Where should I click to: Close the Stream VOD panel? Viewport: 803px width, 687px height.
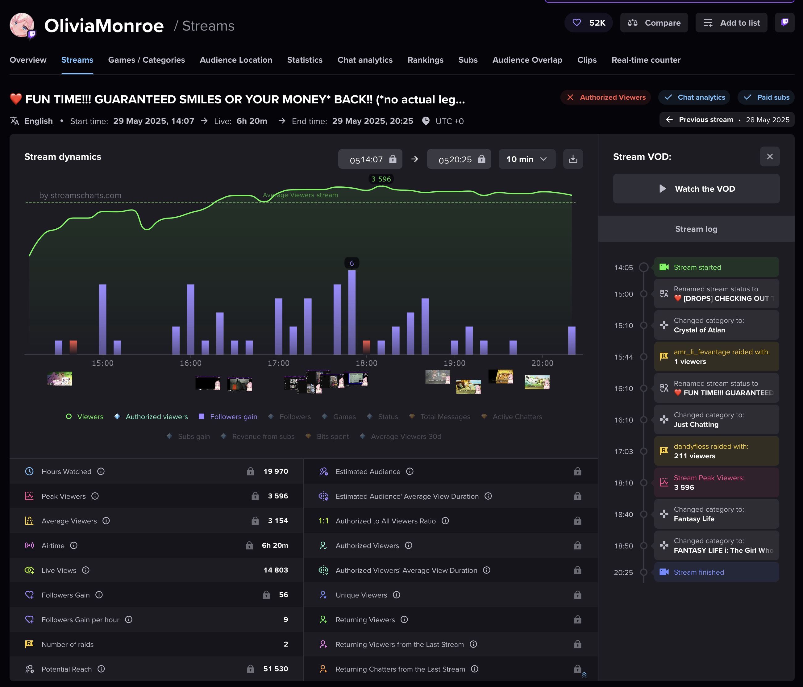coord(770,156)
